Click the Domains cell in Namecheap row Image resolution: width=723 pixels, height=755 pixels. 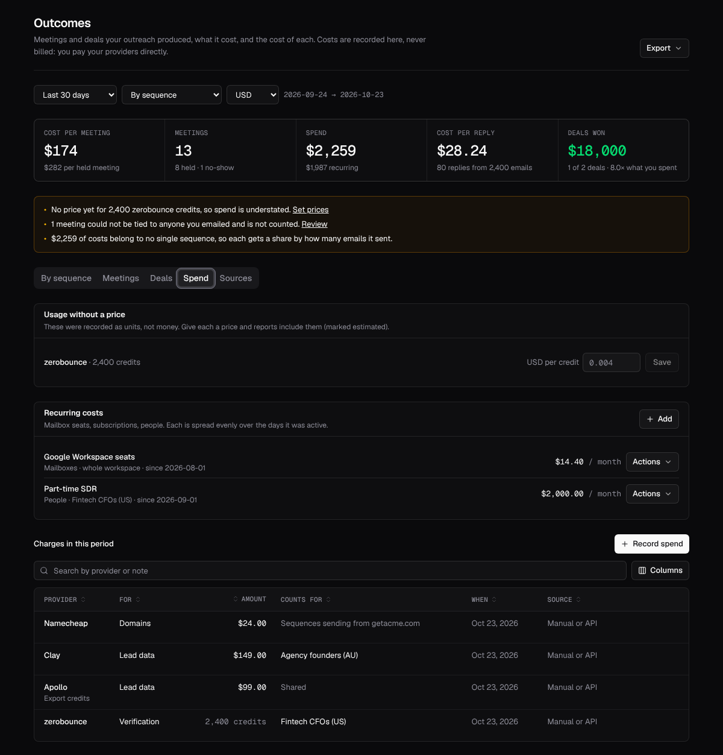click(x=135, y=624)
